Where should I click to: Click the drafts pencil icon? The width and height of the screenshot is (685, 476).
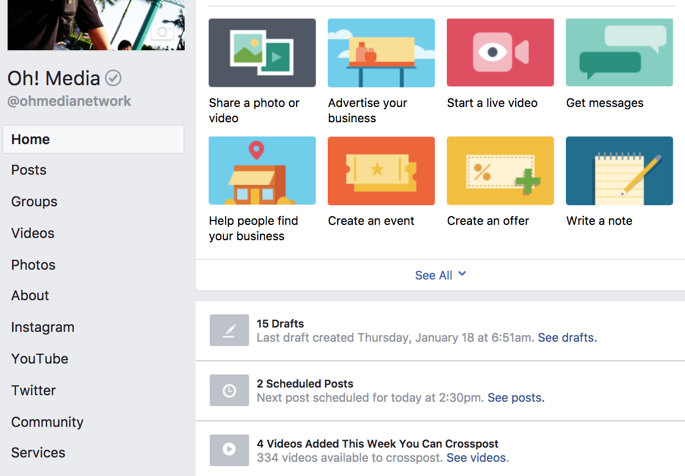pyautogui.click(x=229, y=330)
